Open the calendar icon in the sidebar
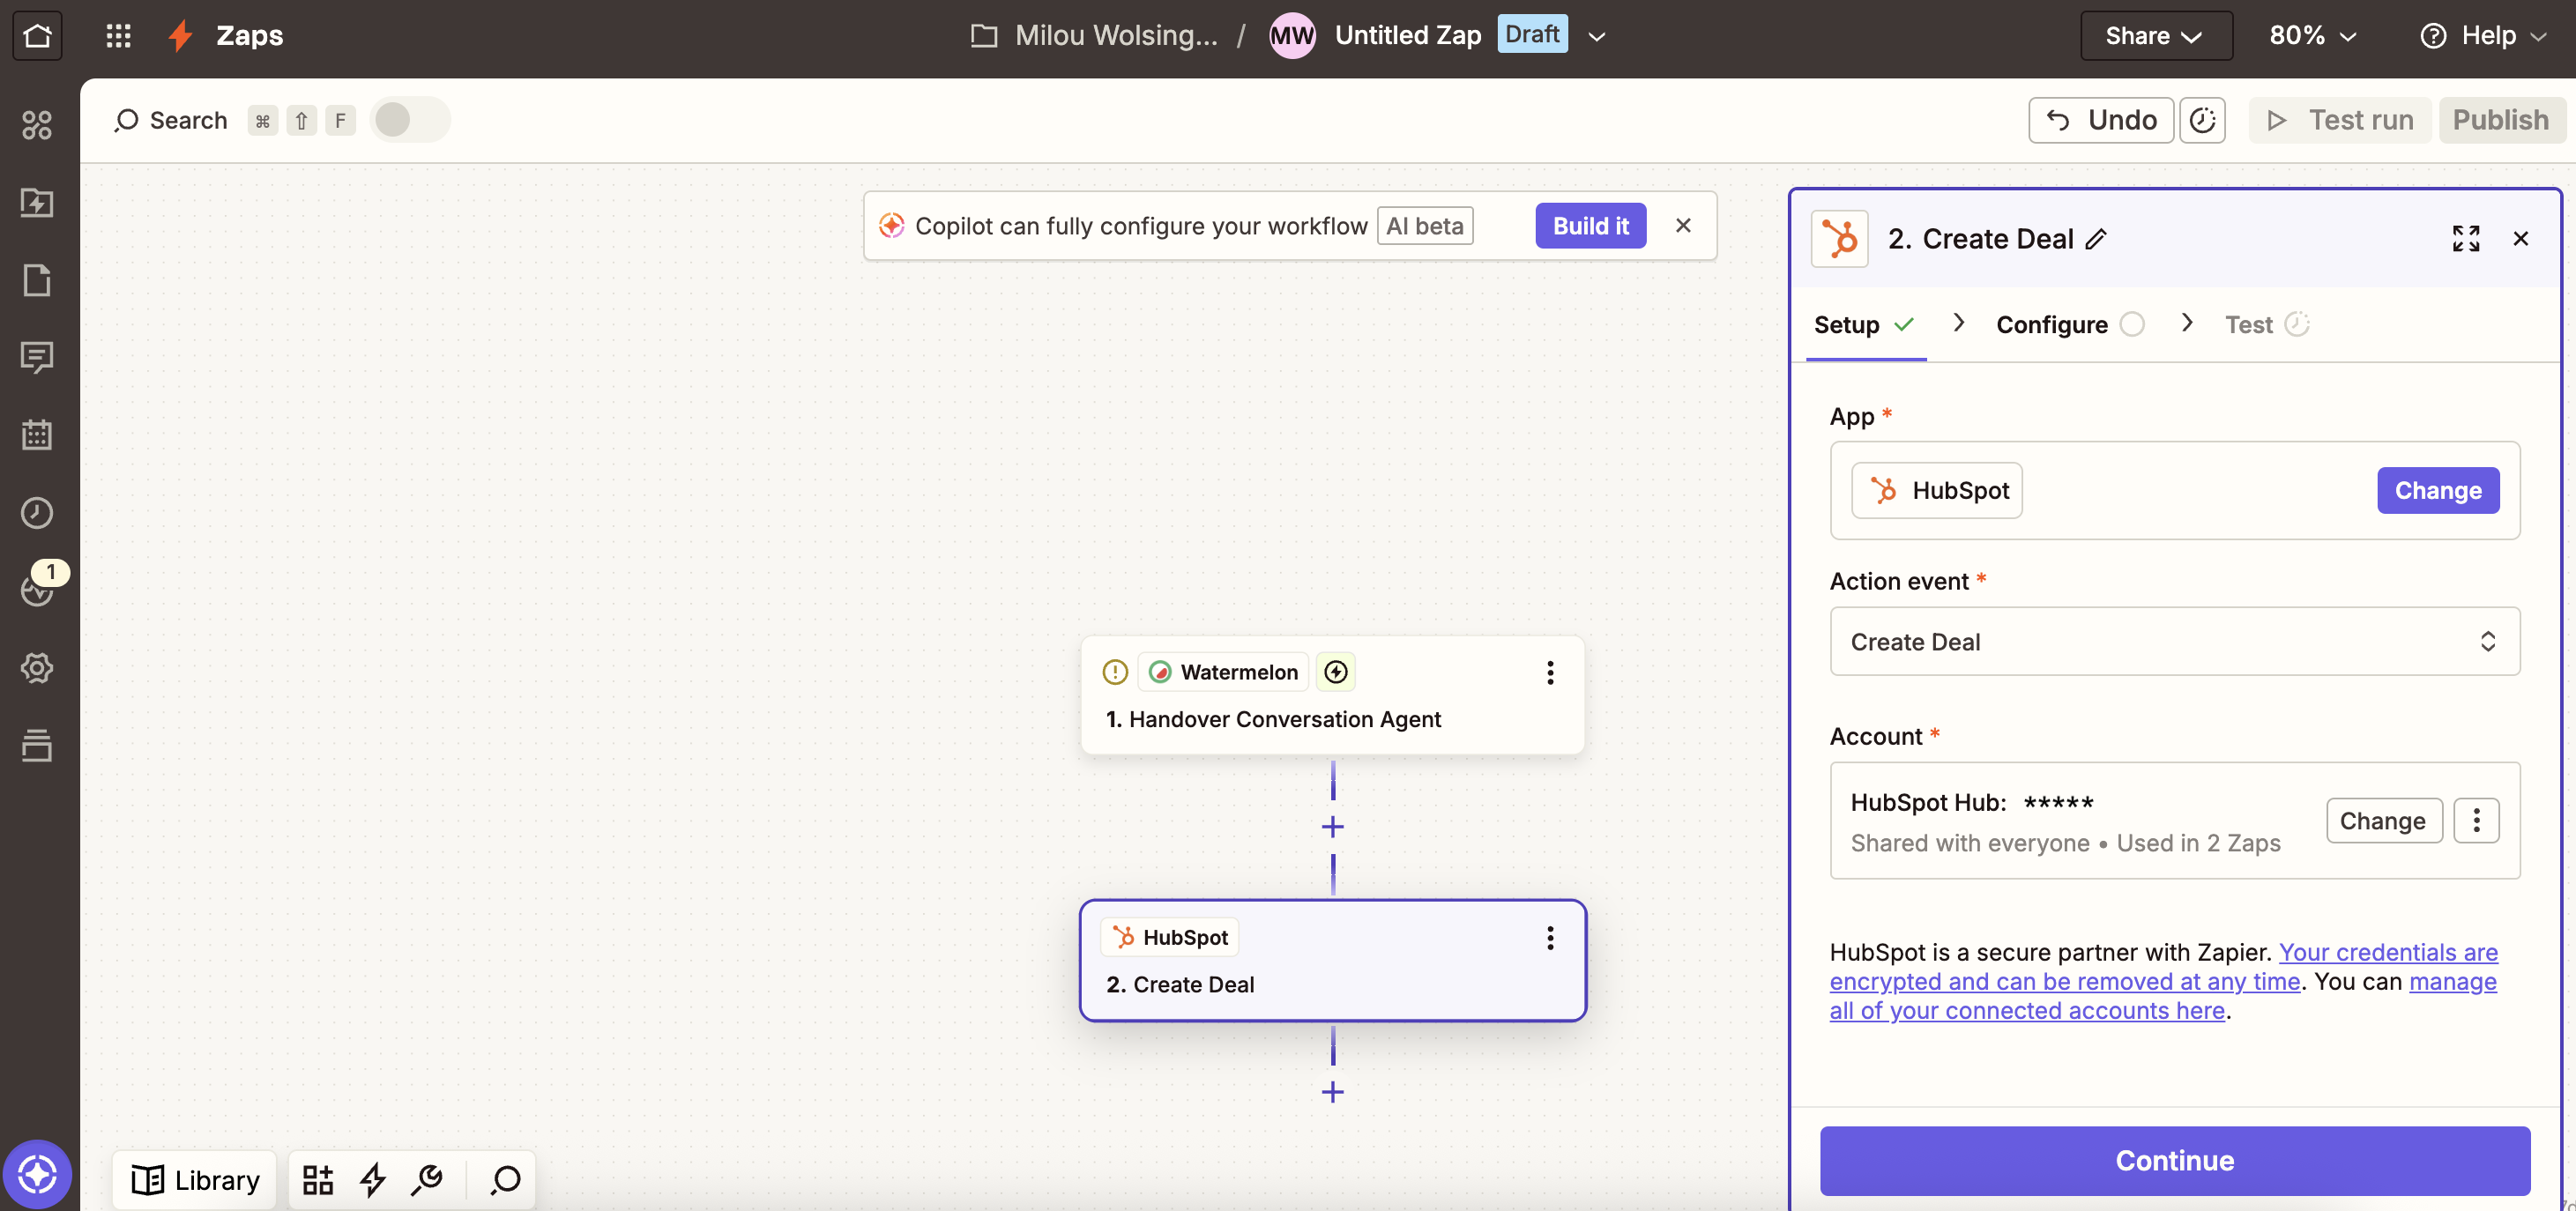Image resolution: width=2576 pixels, height=1211 pixels. coord(37,435)
